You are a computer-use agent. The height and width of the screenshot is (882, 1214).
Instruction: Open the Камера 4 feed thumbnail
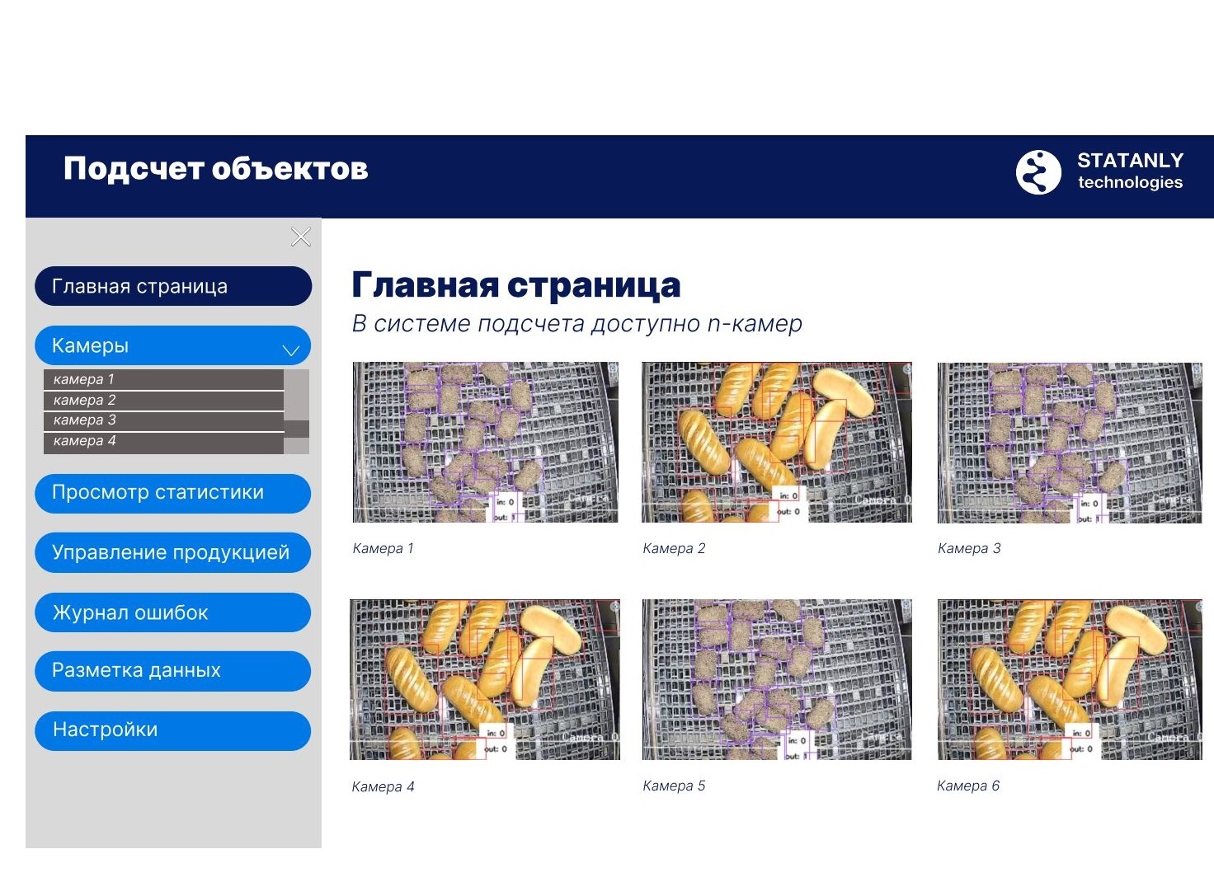pos(485,679)
